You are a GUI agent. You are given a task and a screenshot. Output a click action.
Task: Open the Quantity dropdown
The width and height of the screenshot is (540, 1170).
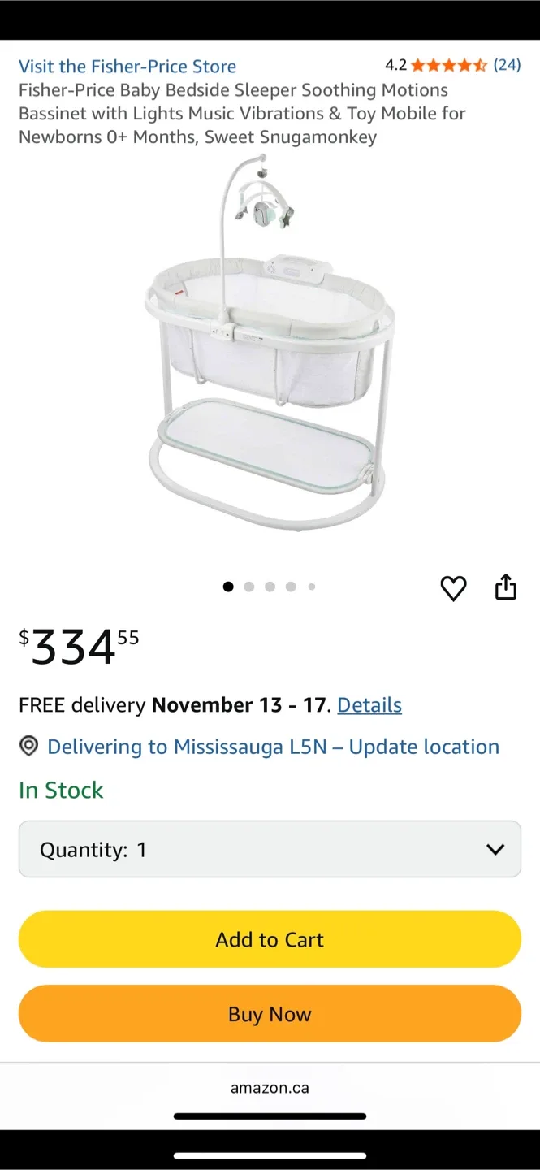pos(270,848)
